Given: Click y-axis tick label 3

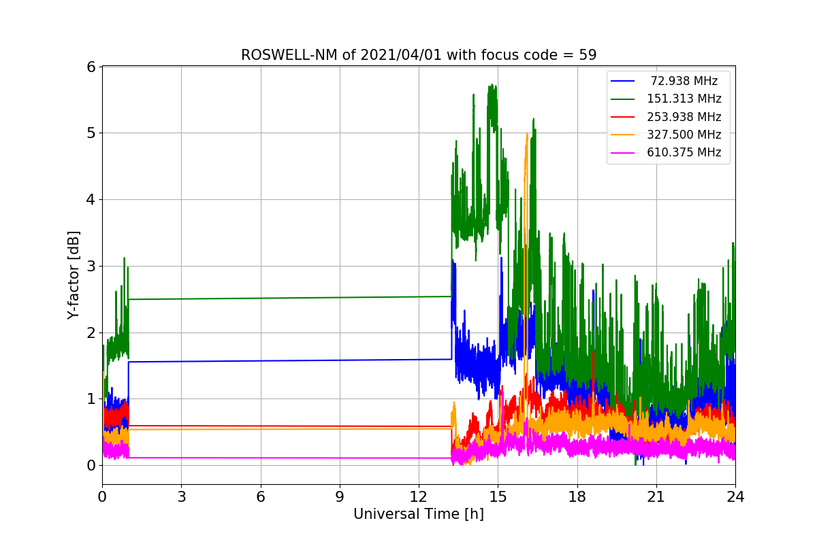Looking at the screenshot, I should (x=91, y=266).
